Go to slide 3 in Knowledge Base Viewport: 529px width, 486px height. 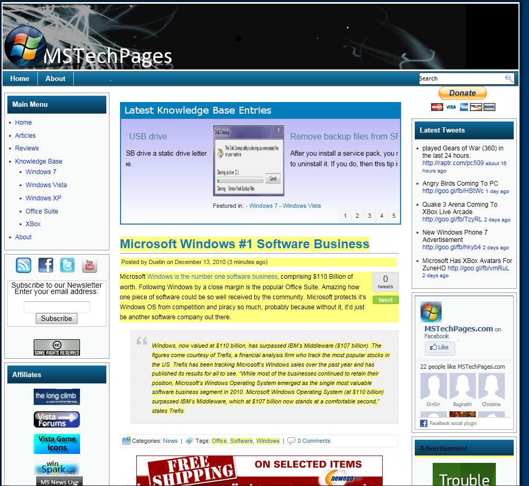click(370, 216)
